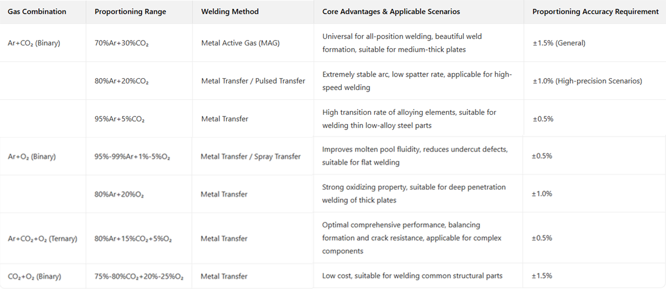The image size is (666, 289).
Task: Click the Ar+O₂ (Binary) cell
Action: [x=32, y=156]
